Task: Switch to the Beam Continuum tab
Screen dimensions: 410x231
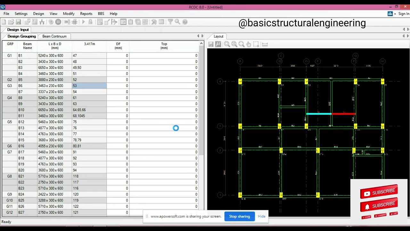Action: (x=54, y=36)
